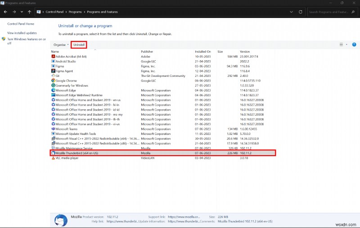360x228 pixels.
Task: Click version 2022.2 of Android Studio
Action: tap(244, 62)
